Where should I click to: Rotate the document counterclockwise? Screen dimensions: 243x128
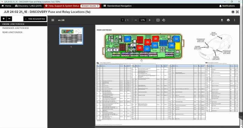point(164,20)
